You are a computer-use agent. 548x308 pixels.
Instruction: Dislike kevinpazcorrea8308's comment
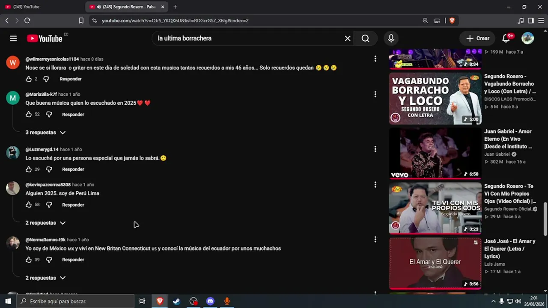(49, 205)
